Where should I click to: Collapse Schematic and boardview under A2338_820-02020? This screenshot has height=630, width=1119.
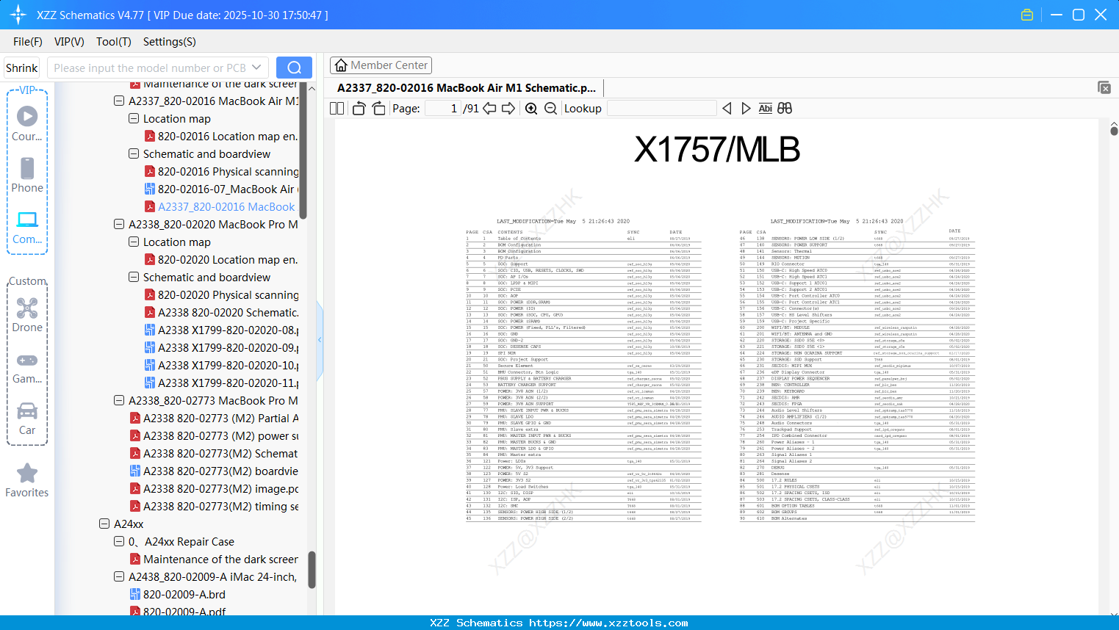click(134, 278)
